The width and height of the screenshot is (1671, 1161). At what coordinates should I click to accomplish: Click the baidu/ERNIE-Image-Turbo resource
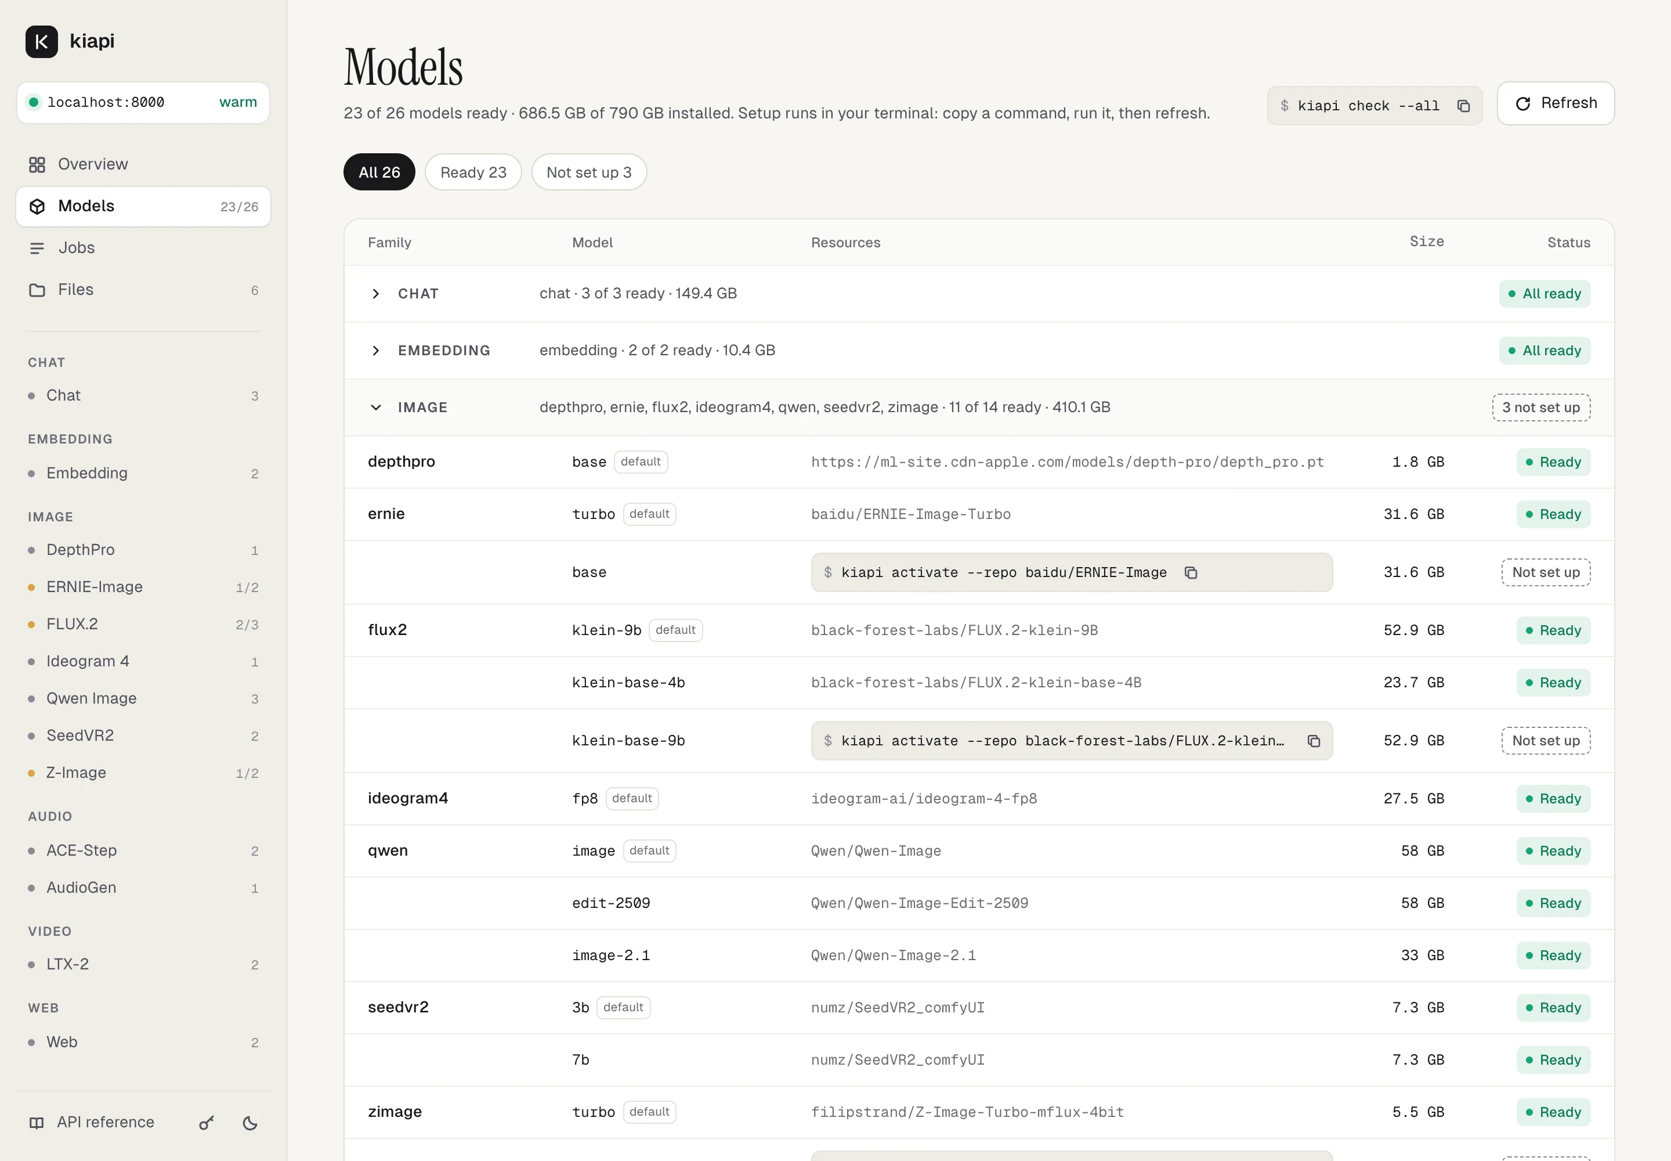911,514
